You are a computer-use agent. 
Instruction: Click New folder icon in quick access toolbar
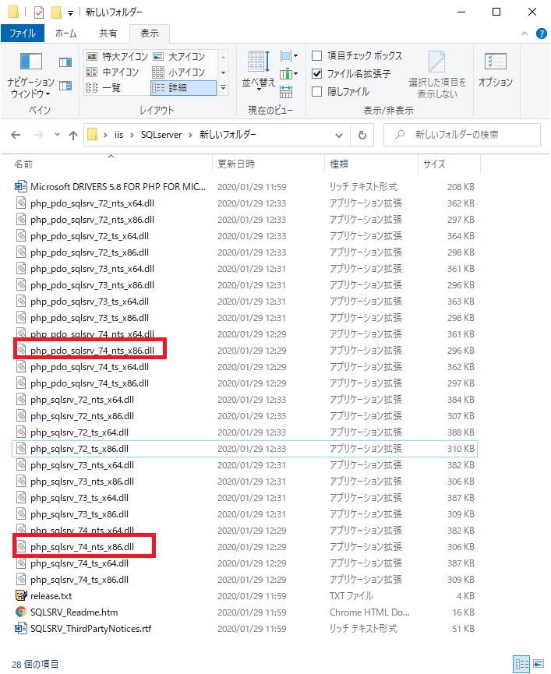click(x=56, y=12)
